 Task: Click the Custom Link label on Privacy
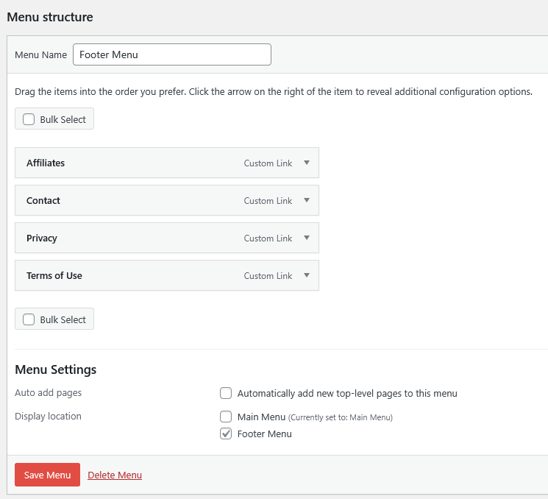pos(268,238)
